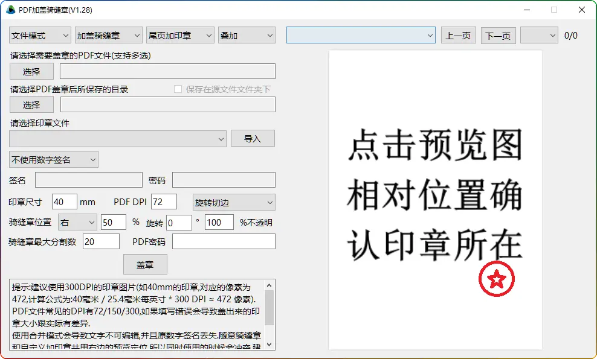Expand the 叠加 mode dropdown
The height and width of the screenshot is (359, 597).
[x=247, y=36]
